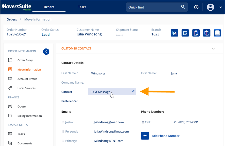Image resolution: width=225 pixels, height=146 pixels.
Task: Click customer name Julia Windsong in header
Action: 89,34
